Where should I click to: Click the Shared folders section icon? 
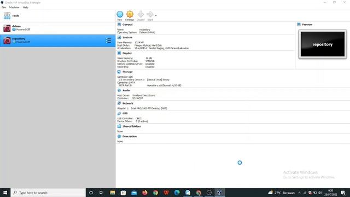tap(119, 126)
